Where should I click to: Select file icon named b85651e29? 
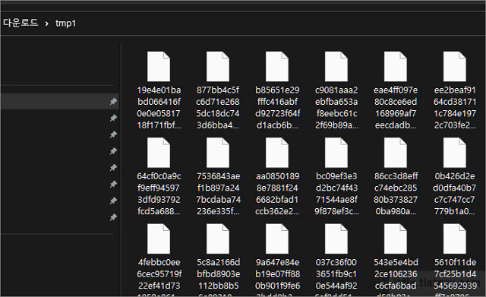(277, 67)
